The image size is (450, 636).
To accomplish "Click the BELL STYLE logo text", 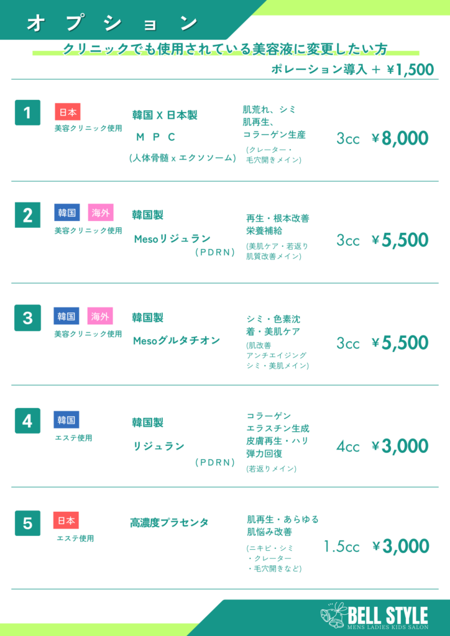I will 388,615.
